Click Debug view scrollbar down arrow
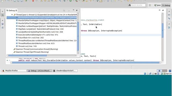 78,53
